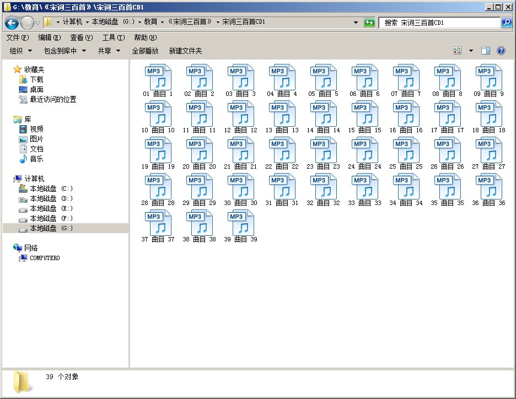Screen dimensions: 516x399
Task: Open the 工具 menu
Action: 113,37
